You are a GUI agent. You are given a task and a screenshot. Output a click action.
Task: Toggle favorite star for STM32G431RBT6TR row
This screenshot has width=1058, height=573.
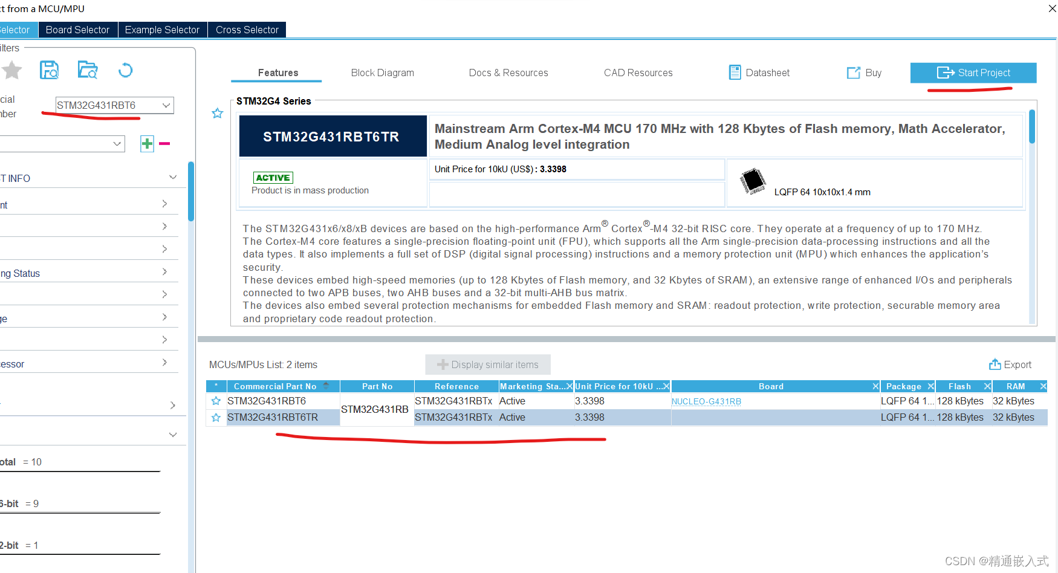216,417
